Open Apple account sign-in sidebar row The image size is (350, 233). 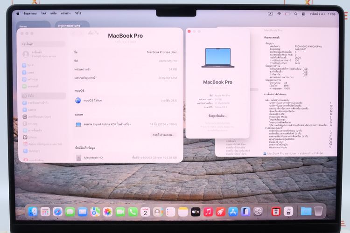tap(43, 54)
